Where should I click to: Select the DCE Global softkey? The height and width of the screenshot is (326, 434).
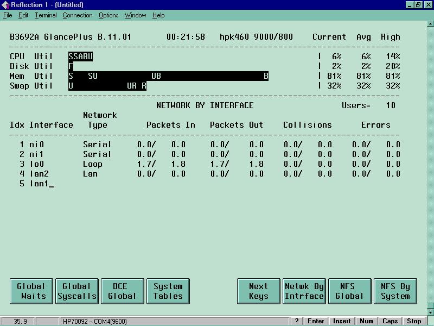pyautogui.click(x=122, y=291)
